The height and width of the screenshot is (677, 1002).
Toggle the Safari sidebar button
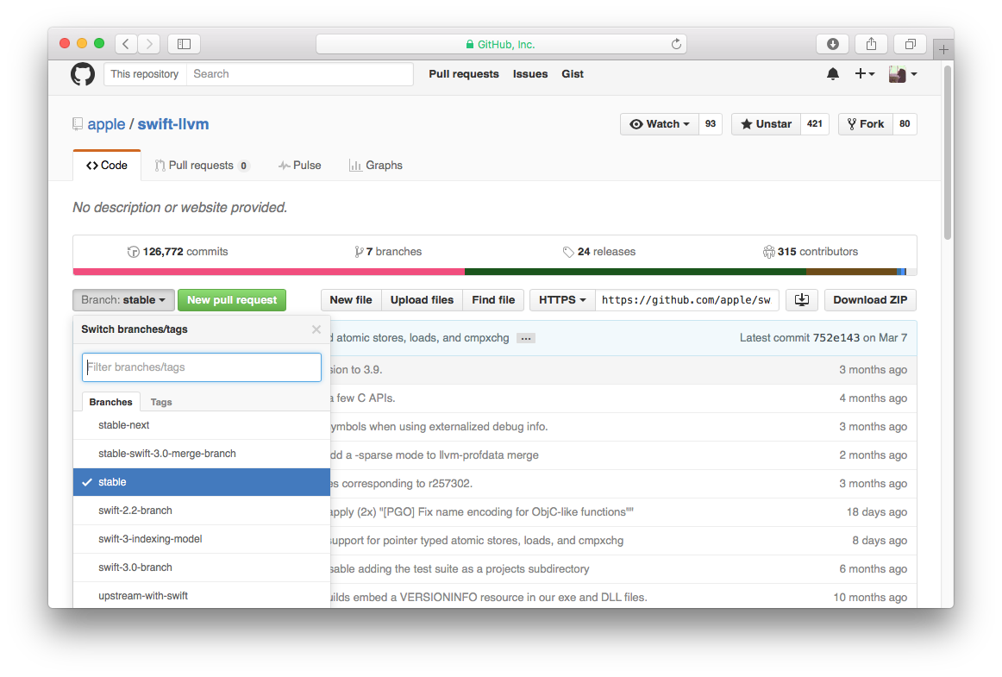[x=184, y=43]
